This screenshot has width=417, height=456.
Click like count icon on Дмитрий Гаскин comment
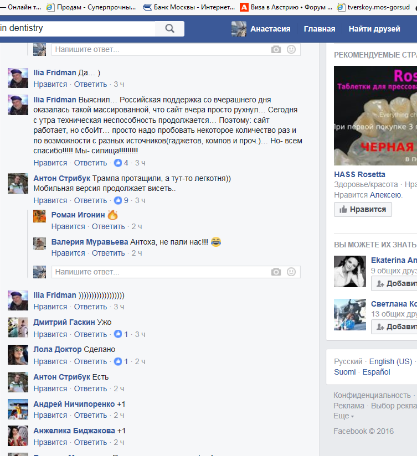point(117,334)
